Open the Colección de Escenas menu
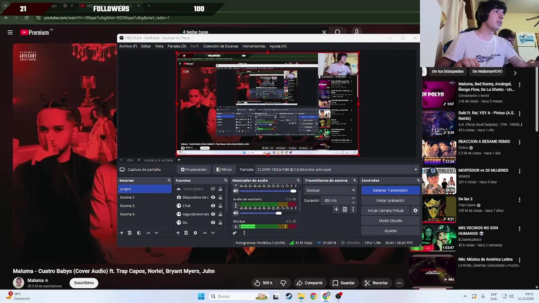Viewport: 539px width, 303px height. [x=221, y=46]
